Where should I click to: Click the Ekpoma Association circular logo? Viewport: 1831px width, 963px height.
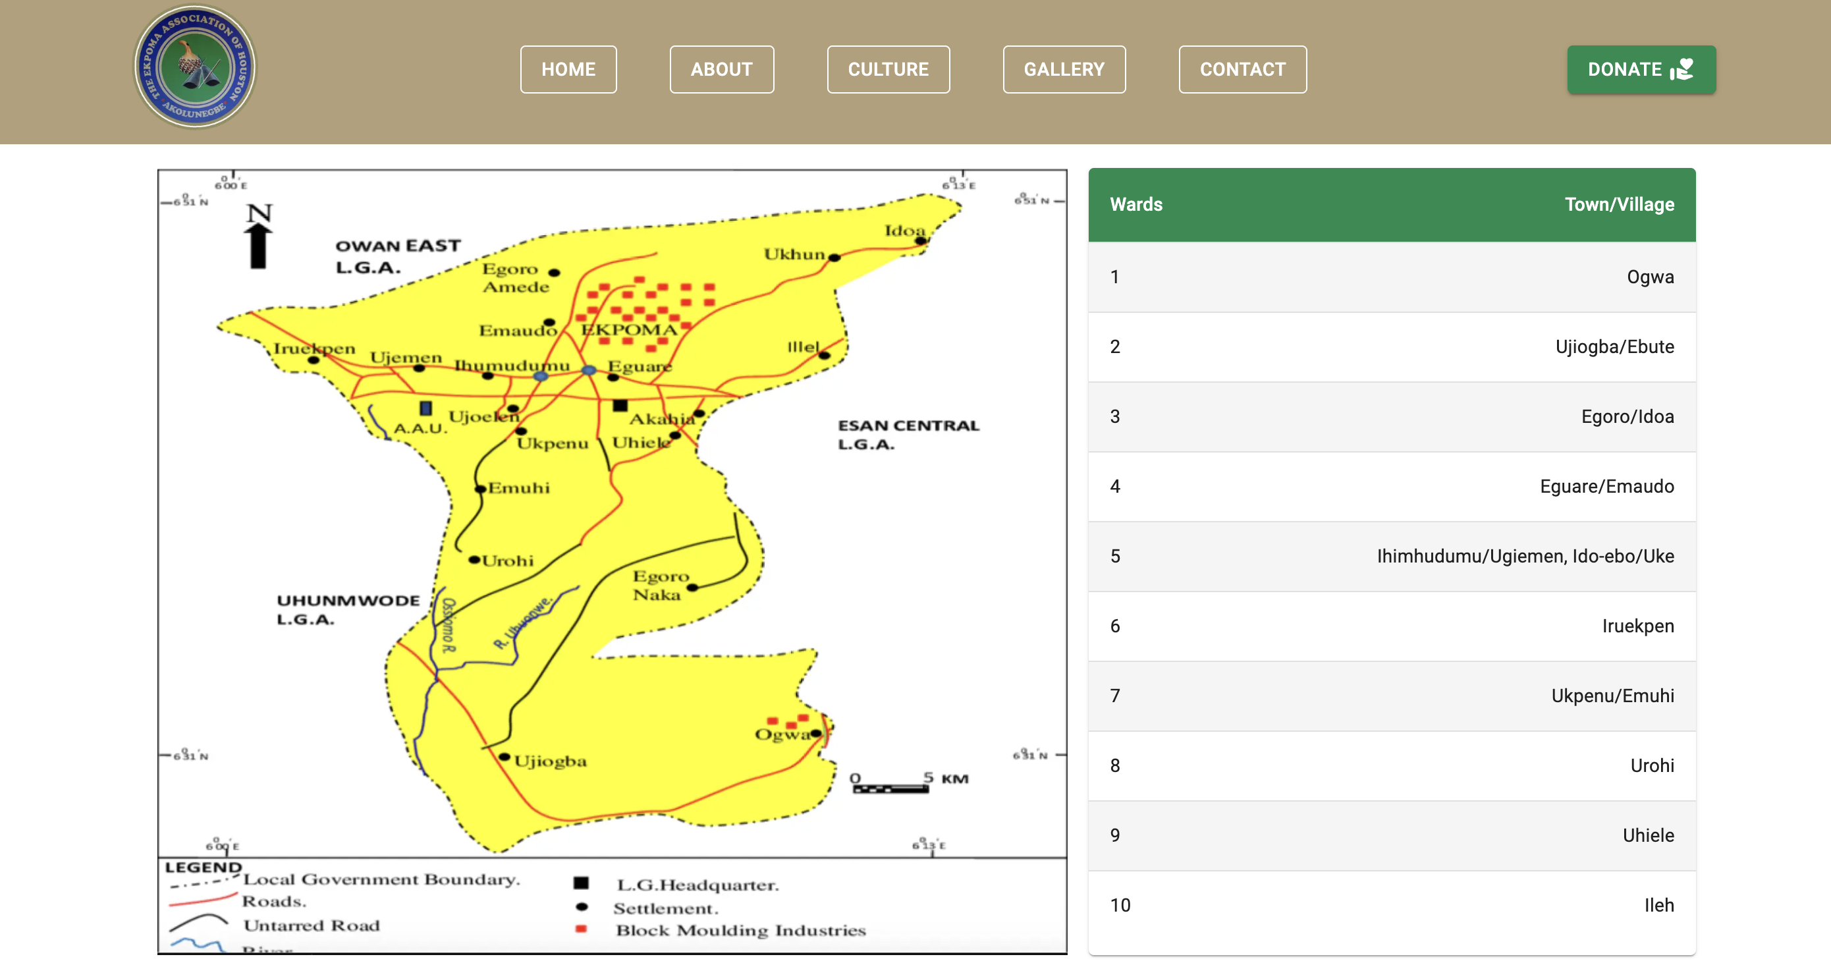tap(195, 68)
